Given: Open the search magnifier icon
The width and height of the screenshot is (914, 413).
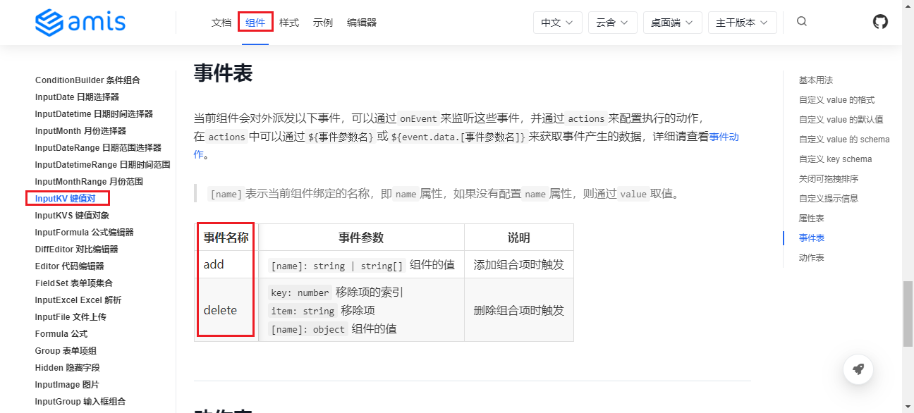Looking at the screenshot, I should 801,22.
